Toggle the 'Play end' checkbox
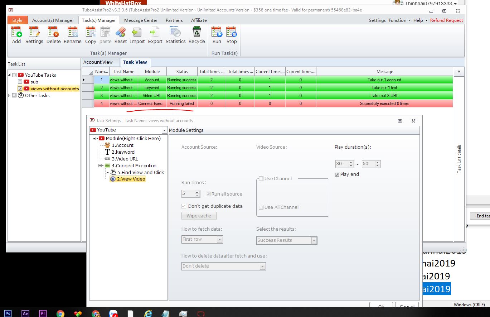Screen dimensions: 490x317 [337, 174]
